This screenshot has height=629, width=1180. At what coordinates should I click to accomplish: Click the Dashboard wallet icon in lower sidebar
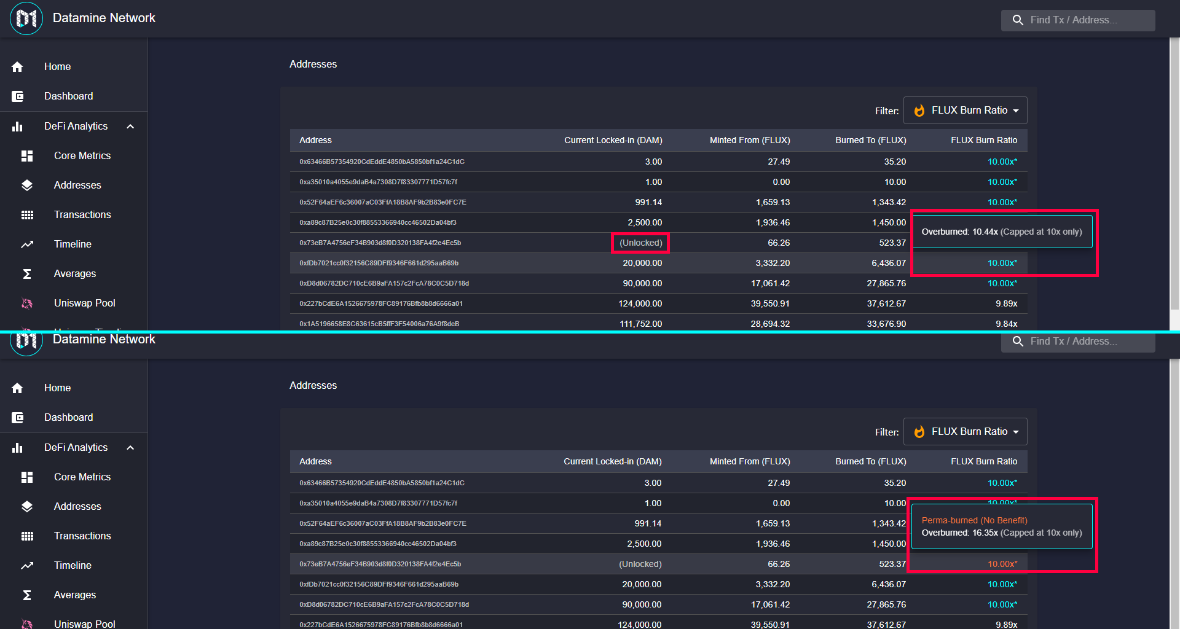[x=17, y=418]
